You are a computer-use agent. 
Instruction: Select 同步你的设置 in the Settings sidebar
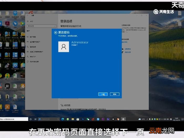33,62
